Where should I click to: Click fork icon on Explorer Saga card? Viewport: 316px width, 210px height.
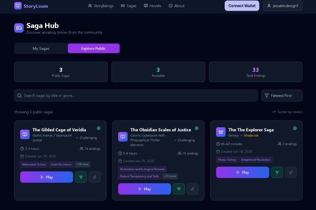pos(277,172)
